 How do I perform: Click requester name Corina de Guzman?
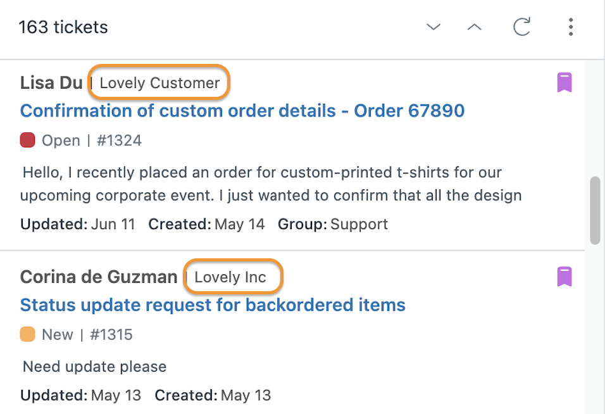pos(99,277)
